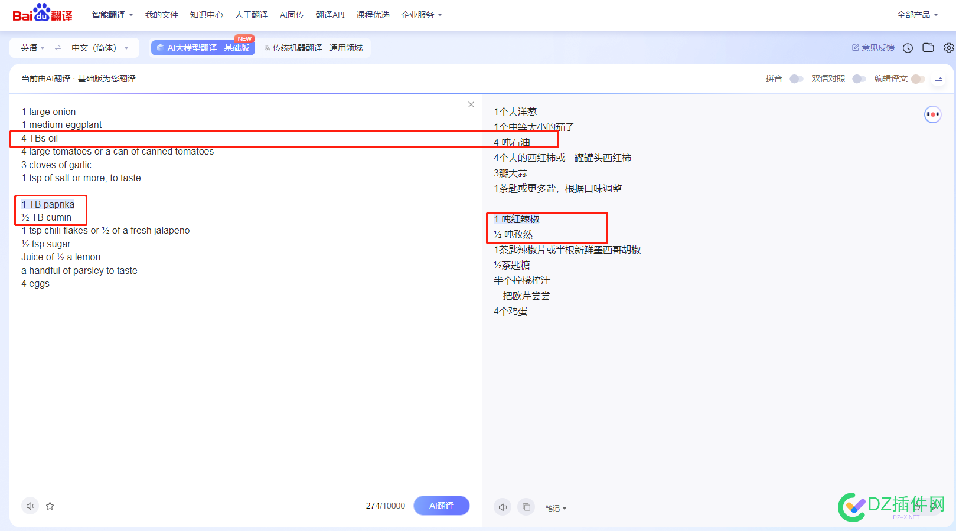Click the source line 'Juice of ½ a lemon'

(61, 257)
